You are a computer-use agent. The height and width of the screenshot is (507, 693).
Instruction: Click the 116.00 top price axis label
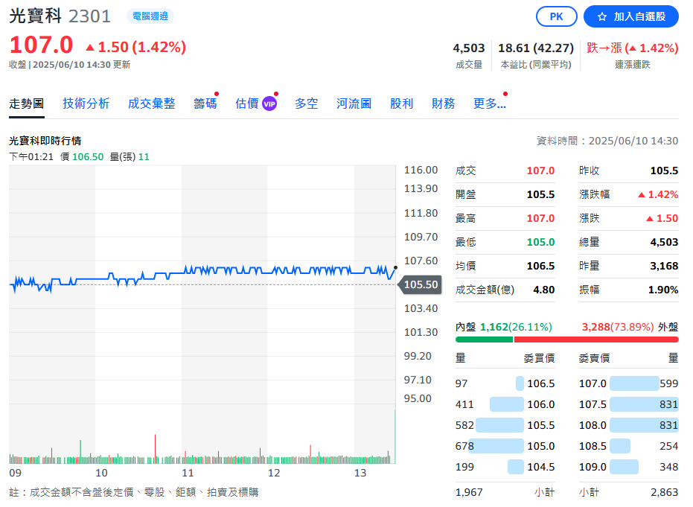[421, 170]
